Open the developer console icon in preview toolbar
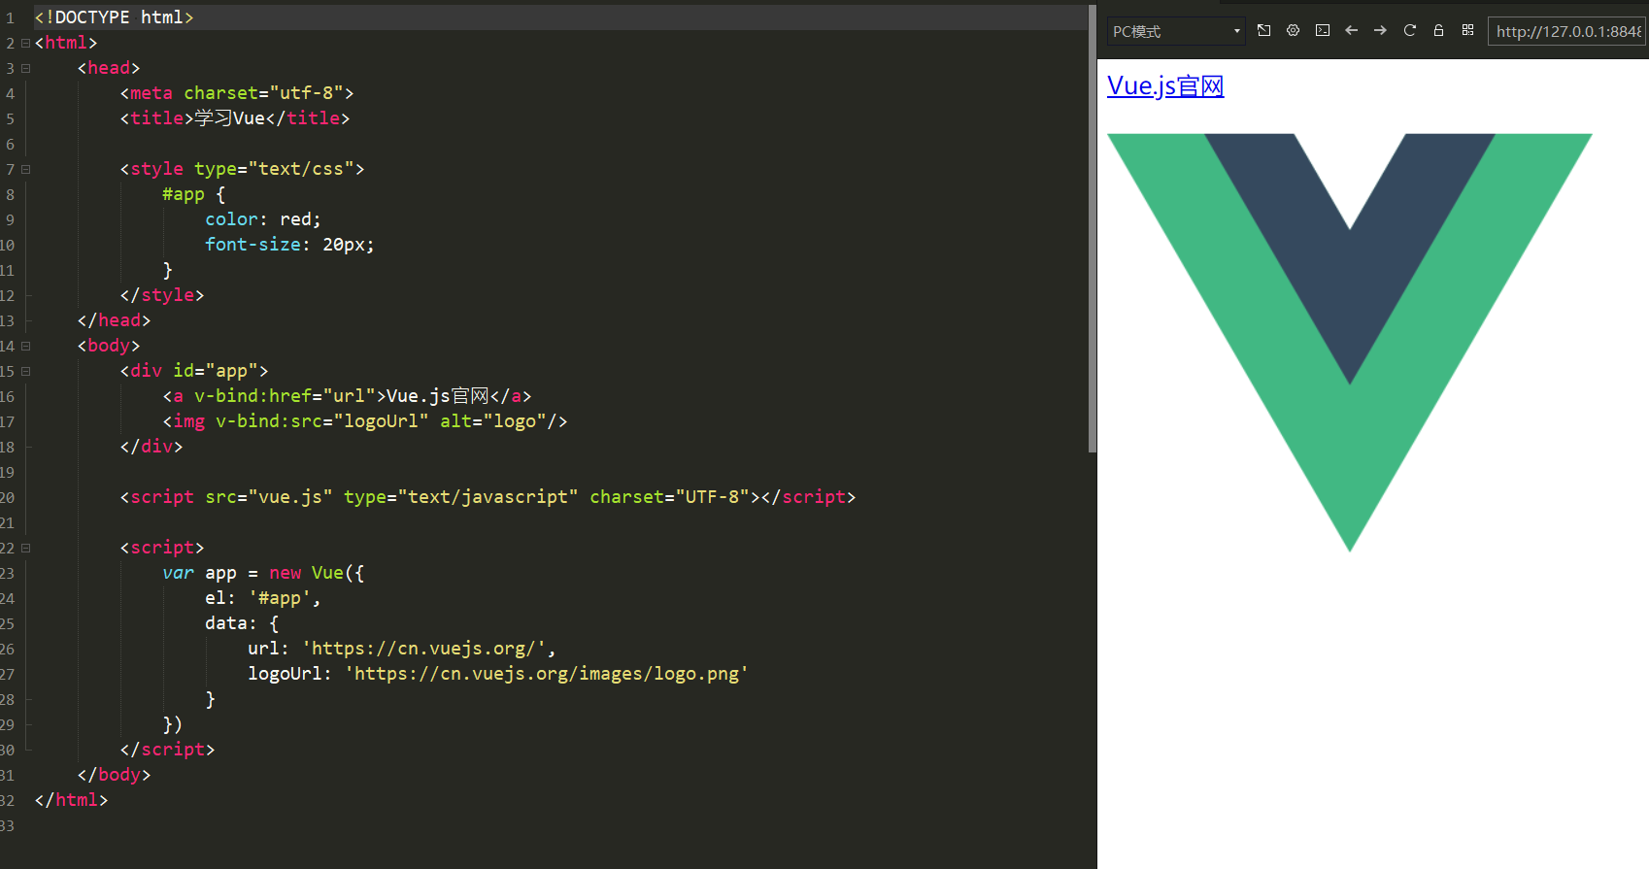 point(1322,30)
